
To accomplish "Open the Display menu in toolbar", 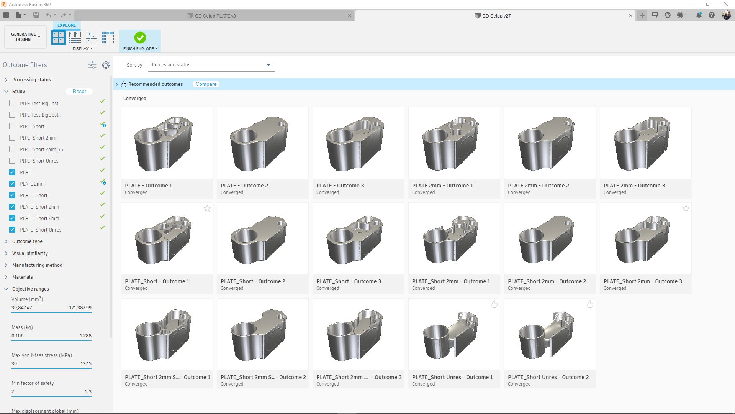I will point(82,49).
